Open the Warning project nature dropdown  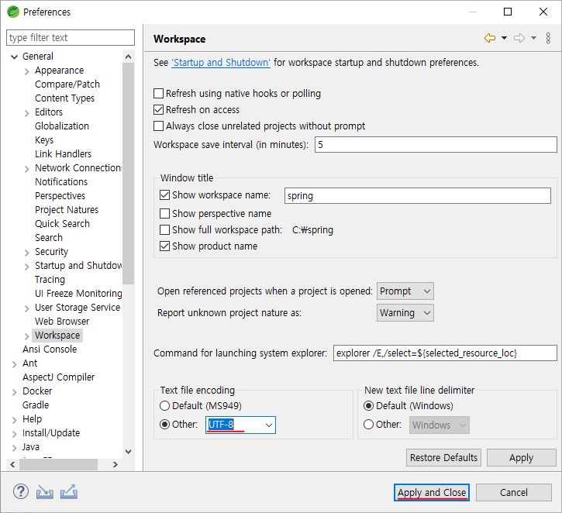[405, 313]
